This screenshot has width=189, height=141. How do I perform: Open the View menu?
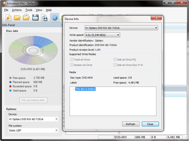click(x=39, y=10)
